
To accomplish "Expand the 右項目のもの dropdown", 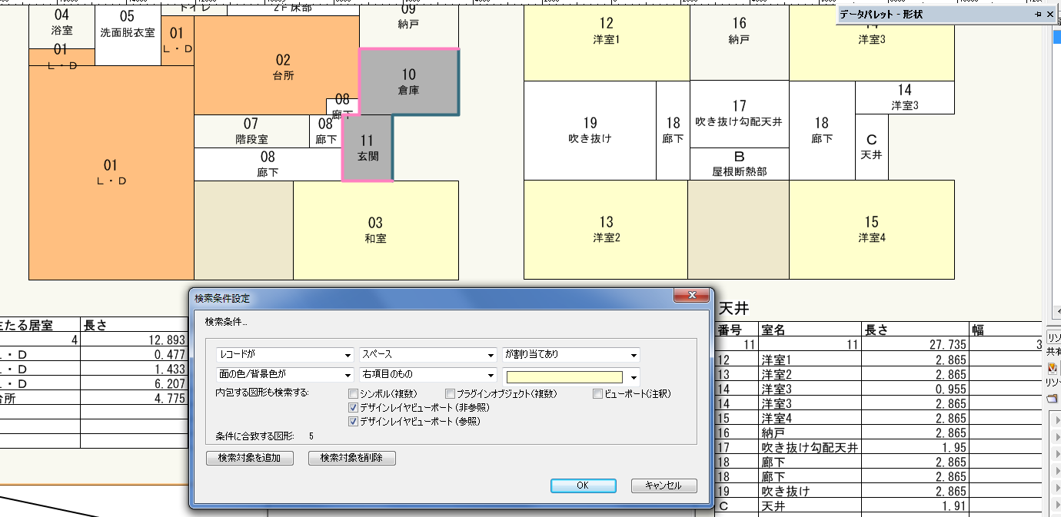I will [x=427, y=376].
